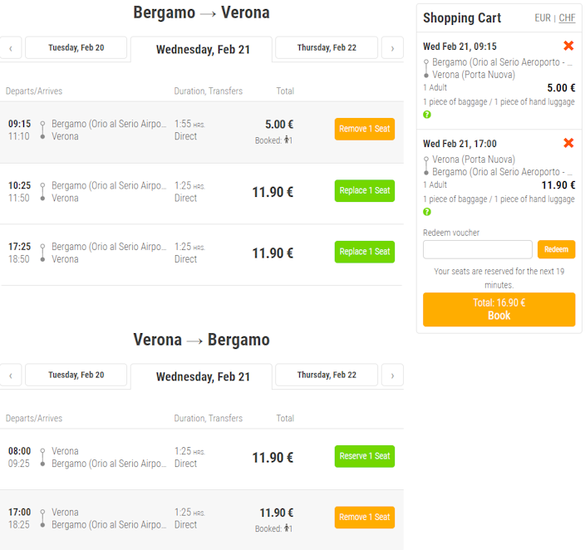Switch cart currency to EUR
The height and width of the screenshot is (550, 585).
click(543, 18)
